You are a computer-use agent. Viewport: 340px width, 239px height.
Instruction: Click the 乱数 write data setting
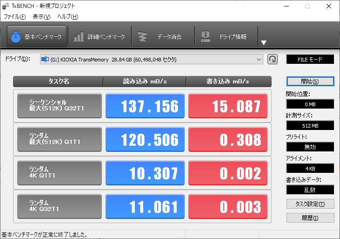click(x=310, y=190)
